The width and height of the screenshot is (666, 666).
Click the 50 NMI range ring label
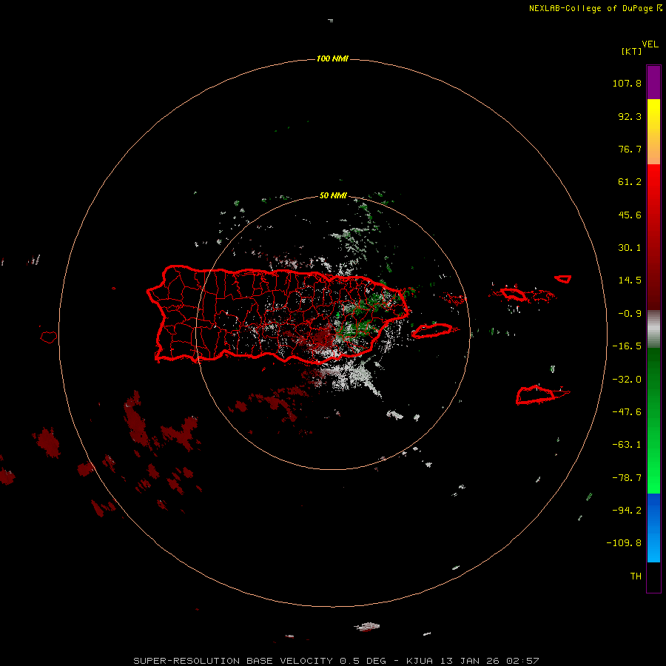point(333,195)
